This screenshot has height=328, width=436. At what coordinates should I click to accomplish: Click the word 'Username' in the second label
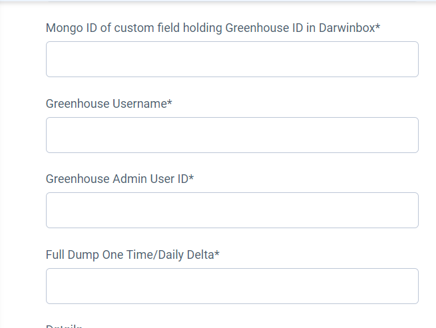pyautogui.click(x=140, y=104)
